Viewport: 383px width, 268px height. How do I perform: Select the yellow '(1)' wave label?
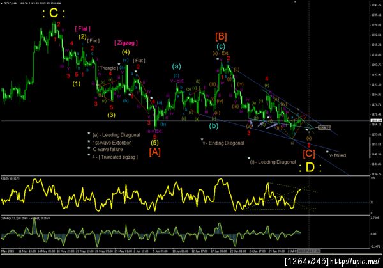pyautogui.click(x=77, y=84)
